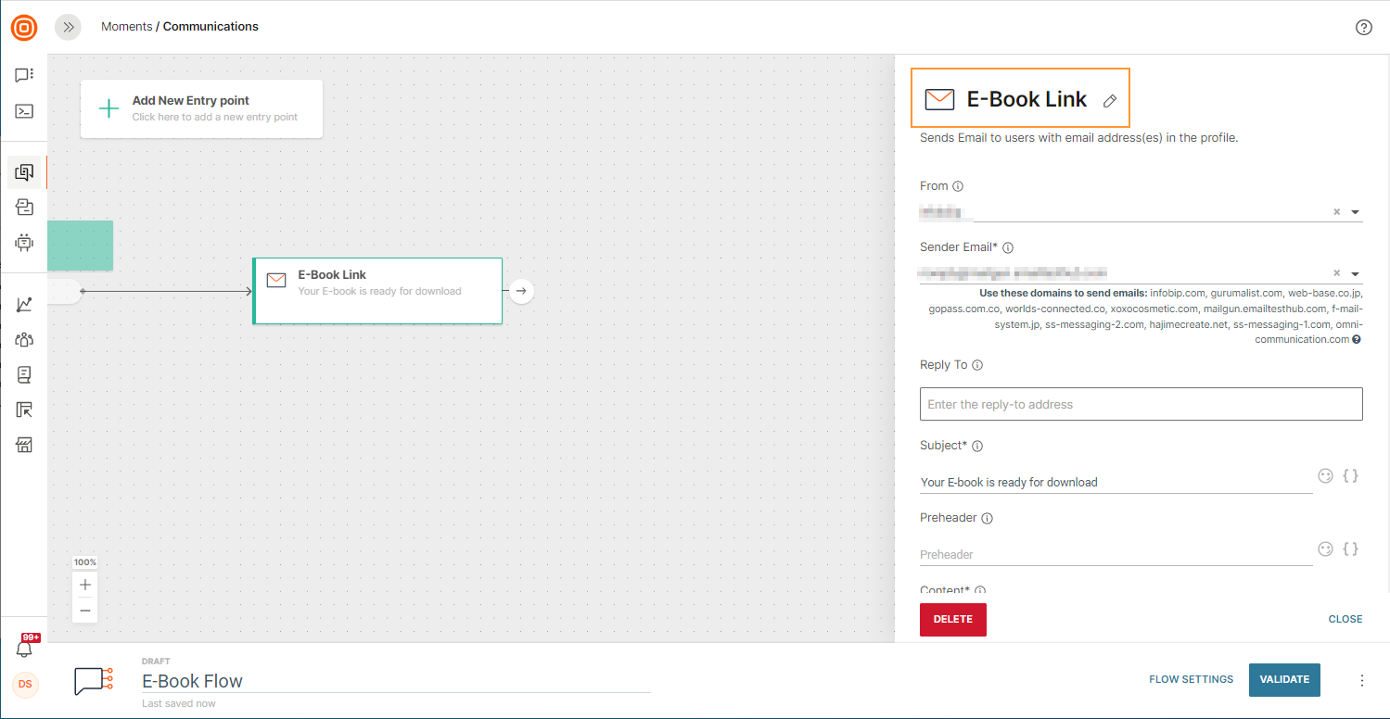Open the help question mark icon
Image resolution: width=1390 pixels, height=719 pixels.
click(x=1363, y=27)
